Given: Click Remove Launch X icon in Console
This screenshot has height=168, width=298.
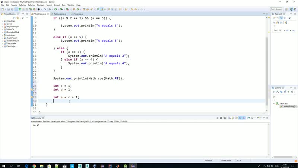Looking at the screenshot, I should pyautogui.click(x=221, y=118).
